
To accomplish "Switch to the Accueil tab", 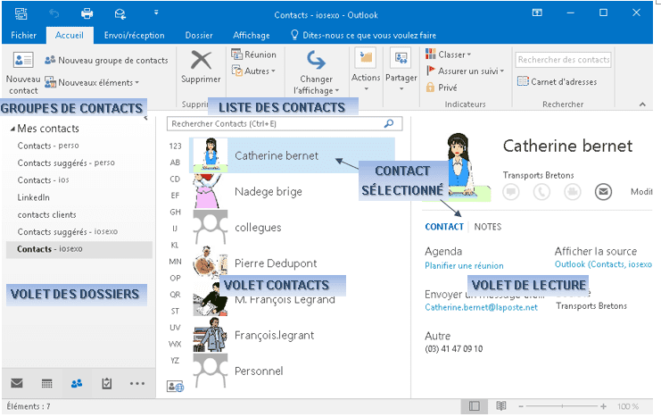I will pos(70,36).
